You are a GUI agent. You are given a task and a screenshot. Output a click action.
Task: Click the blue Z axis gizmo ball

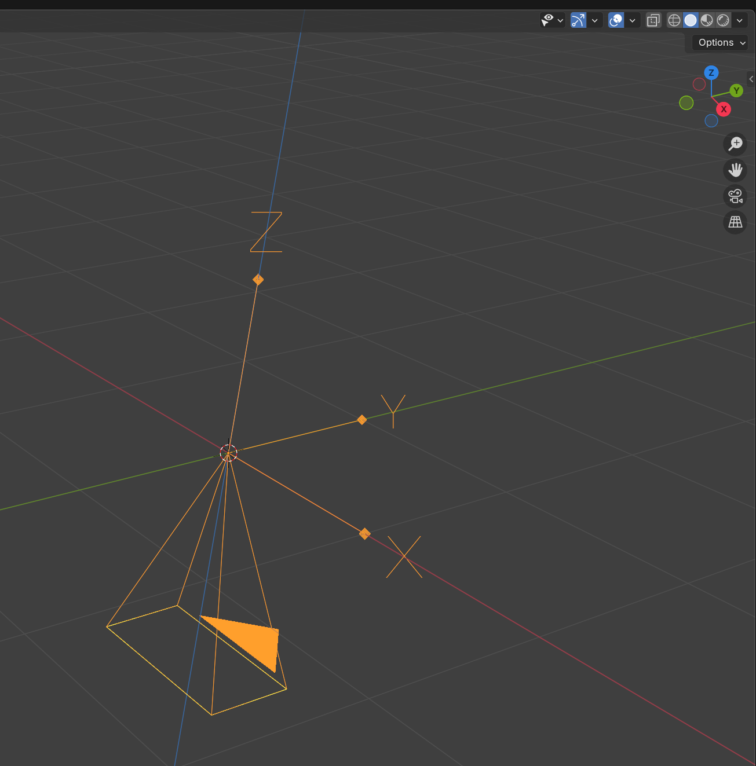pos(711,72)
